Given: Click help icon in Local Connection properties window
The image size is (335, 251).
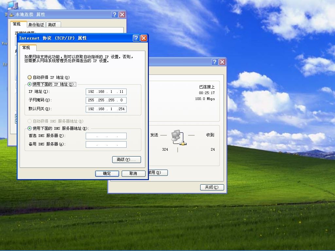Looking at the screenshot, I should [x=115, y=14].
